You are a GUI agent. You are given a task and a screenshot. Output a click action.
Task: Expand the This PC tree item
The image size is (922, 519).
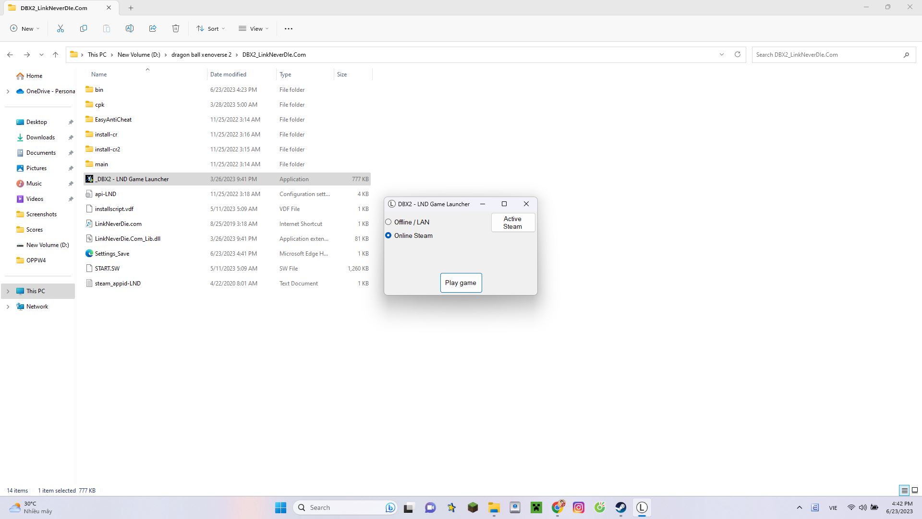pos(8,291)
